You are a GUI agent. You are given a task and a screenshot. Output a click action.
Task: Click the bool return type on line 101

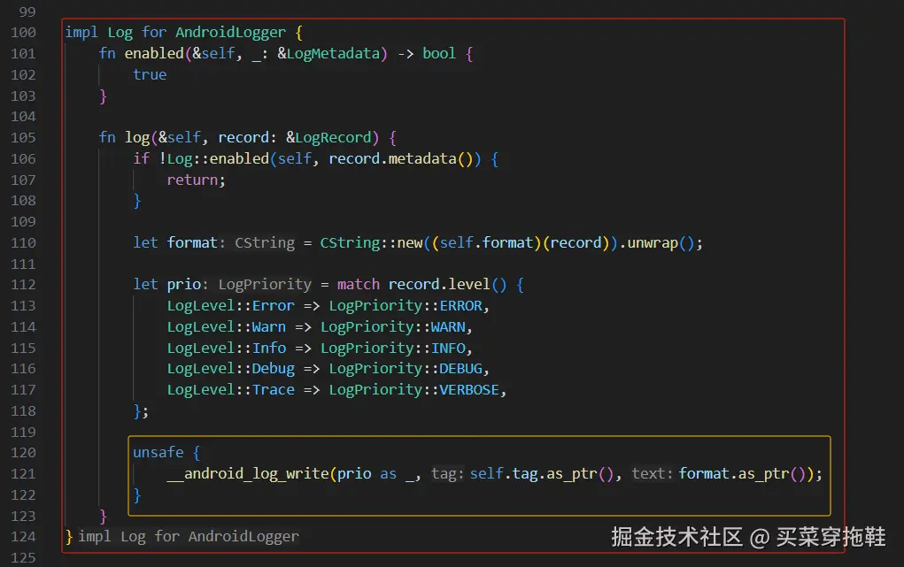pos(439,54)
